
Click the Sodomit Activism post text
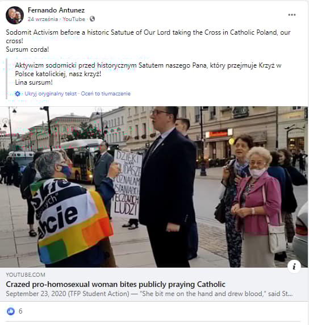point(148,36)
